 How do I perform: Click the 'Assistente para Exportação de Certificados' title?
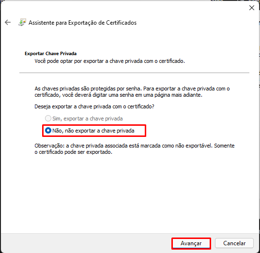point(82,23)
